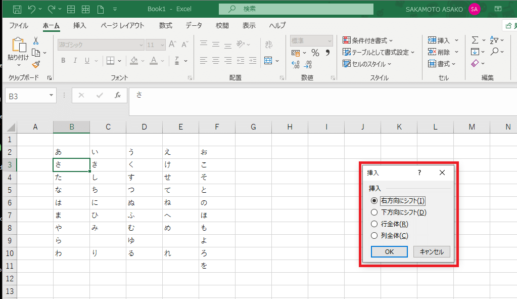Increase the cell indent

[x=253, y=60]
